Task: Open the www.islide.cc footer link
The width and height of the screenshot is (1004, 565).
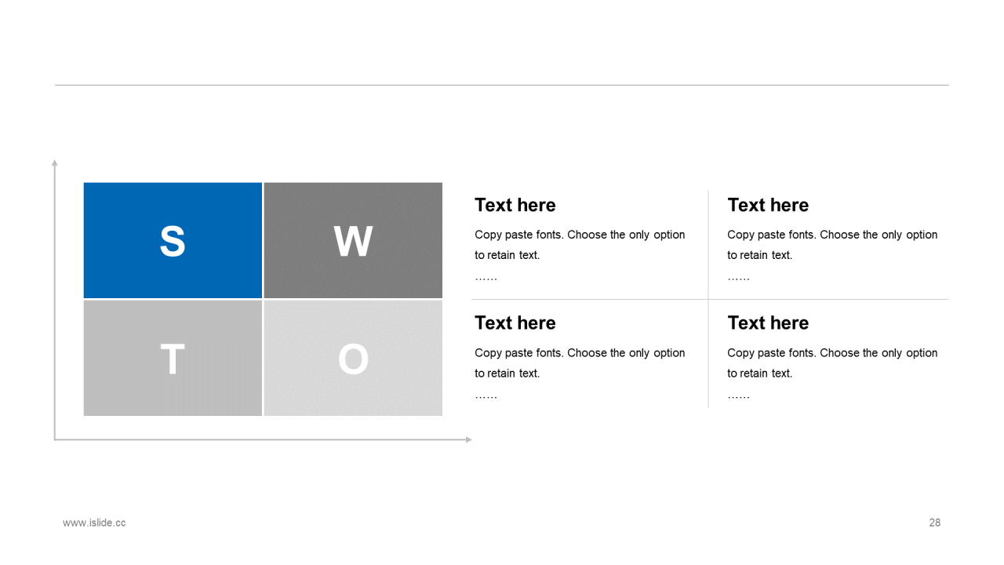Action: (94, 523)
